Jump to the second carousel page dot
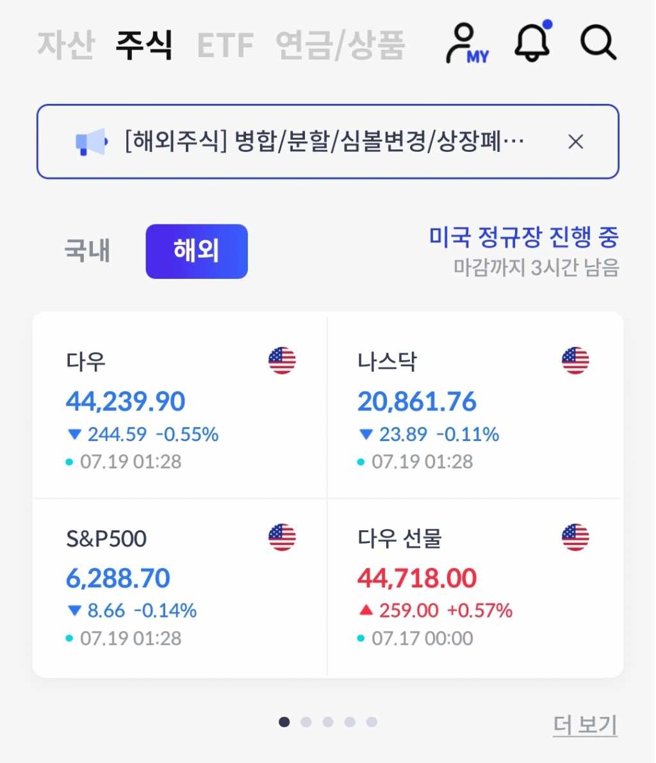656x763 pixels. click(x=306, y=722)
